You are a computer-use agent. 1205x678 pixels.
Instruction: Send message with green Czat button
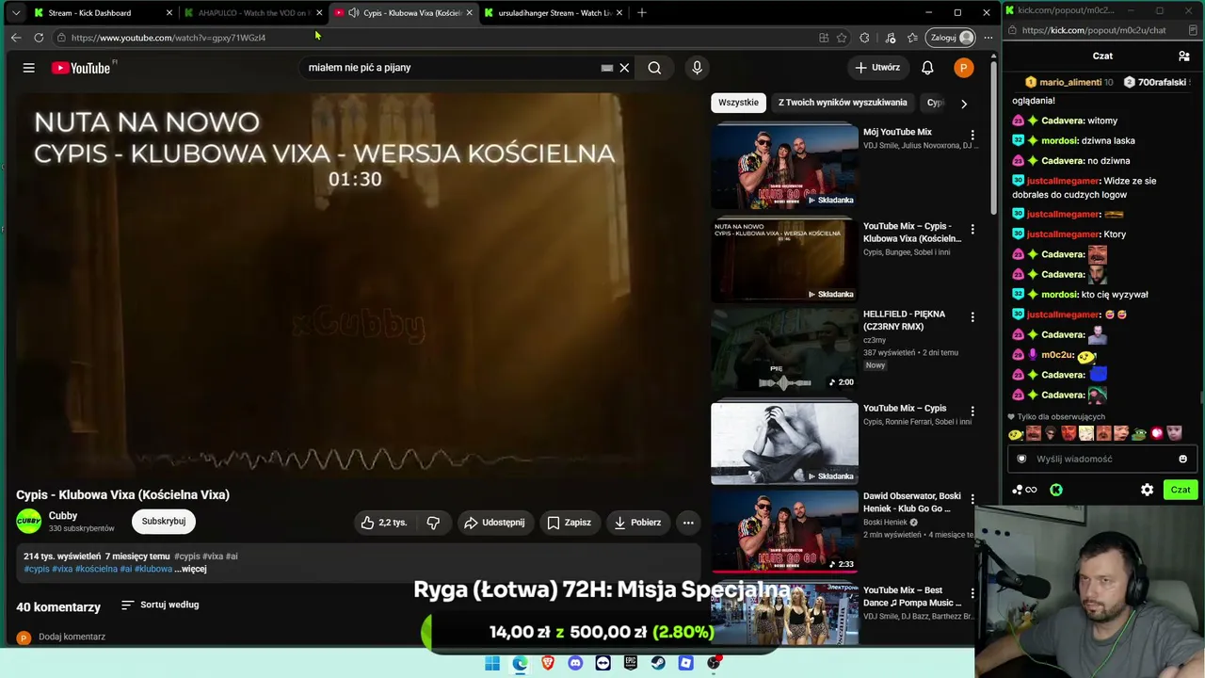1181,490
